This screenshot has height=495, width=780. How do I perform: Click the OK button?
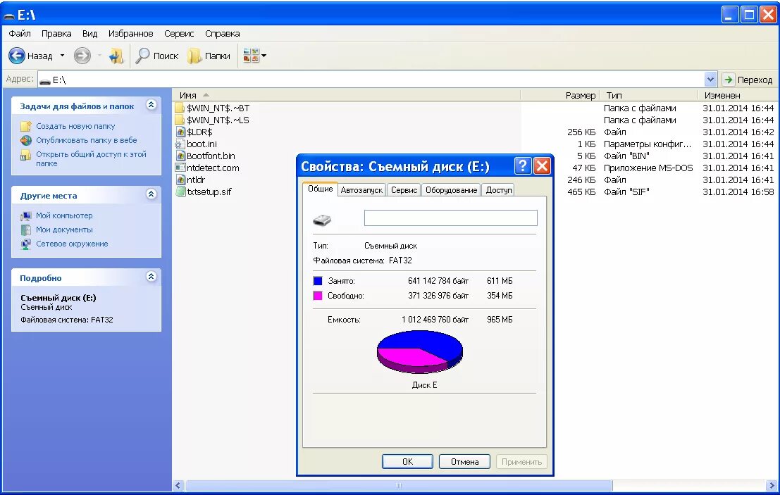[407, 462]
